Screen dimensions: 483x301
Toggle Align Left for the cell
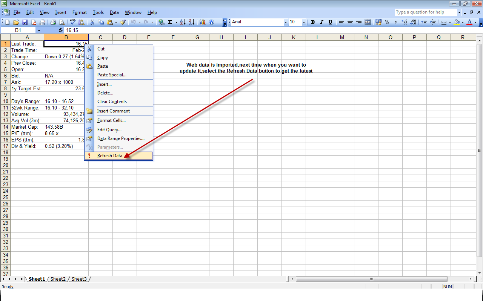pyautogui.click(x=341, y=22)
